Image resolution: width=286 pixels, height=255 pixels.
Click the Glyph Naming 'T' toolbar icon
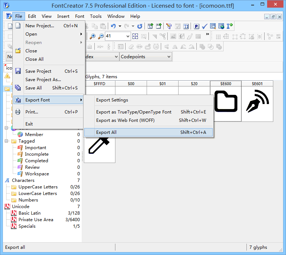(x=186, y=26)
